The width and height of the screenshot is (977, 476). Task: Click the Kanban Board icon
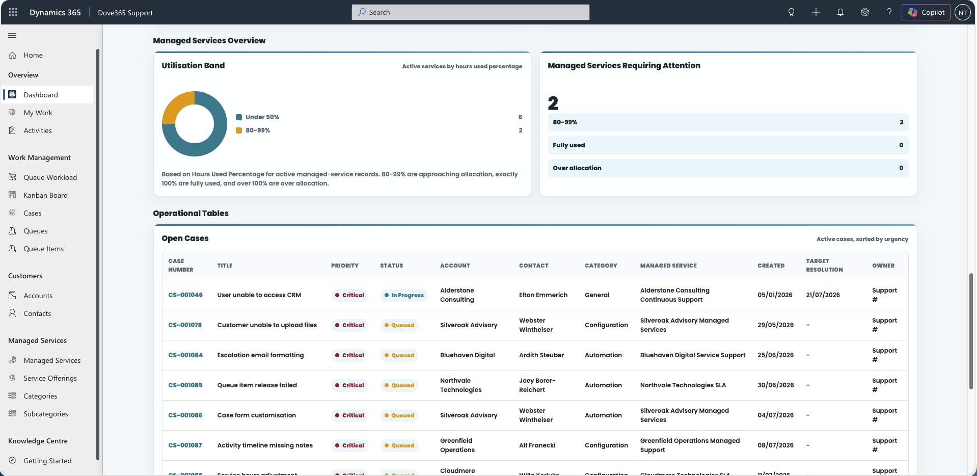[x=12, y=195]
